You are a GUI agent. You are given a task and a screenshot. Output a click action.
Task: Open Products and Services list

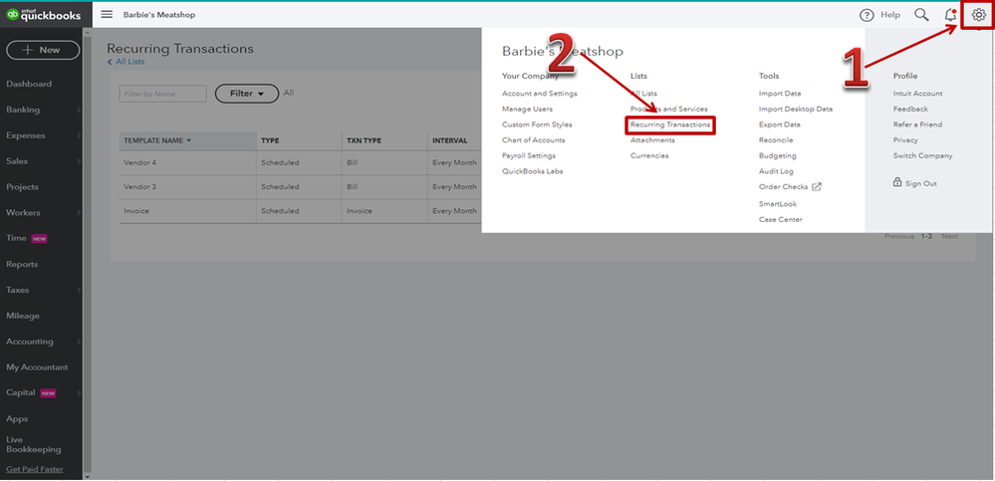pos(669,110)
